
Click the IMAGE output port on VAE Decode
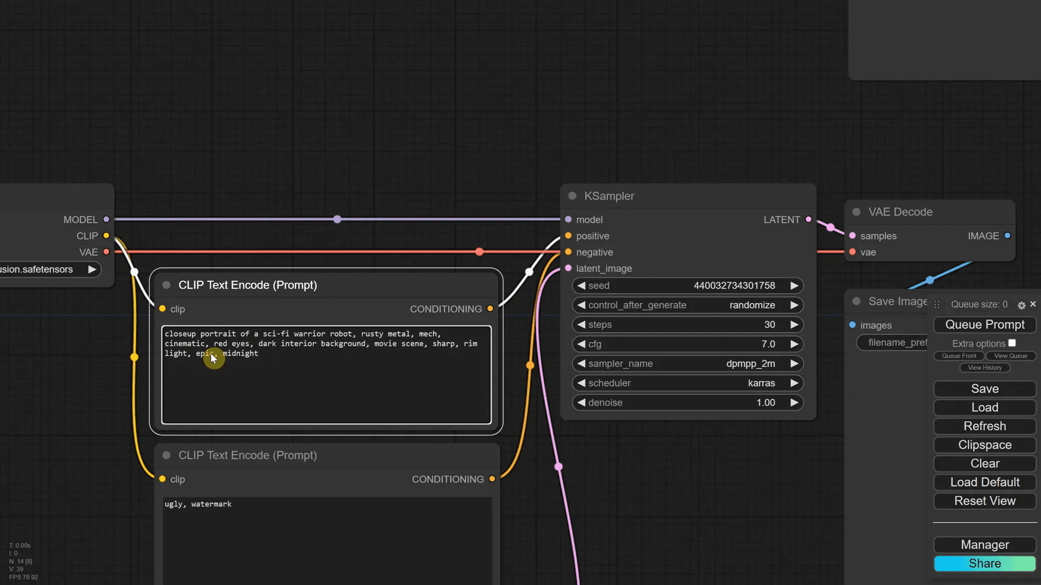(1008, 236)
